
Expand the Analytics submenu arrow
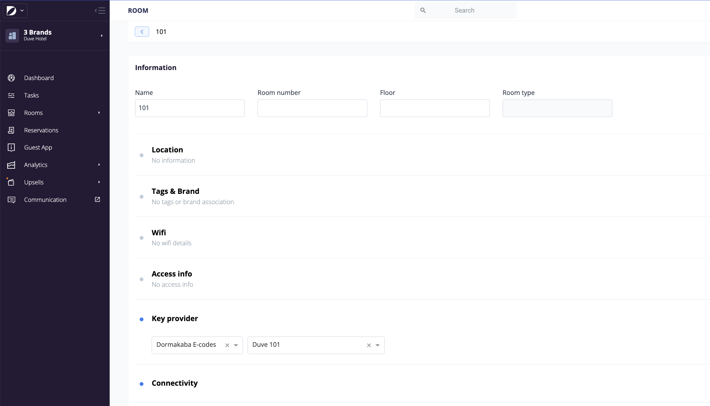99,165
